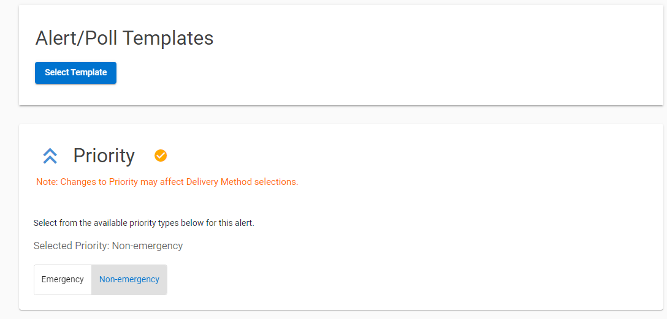This screenshot has height=319, width=667.
Task: Open the Select Template button
Action: [76, 73]
